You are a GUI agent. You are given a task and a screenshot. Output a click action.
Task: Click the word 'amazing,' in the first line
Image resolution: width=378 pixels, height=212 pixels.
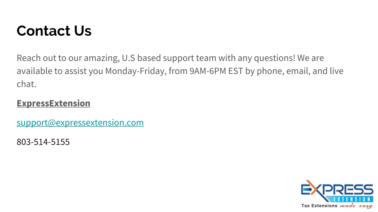click(x=102, y=59)
